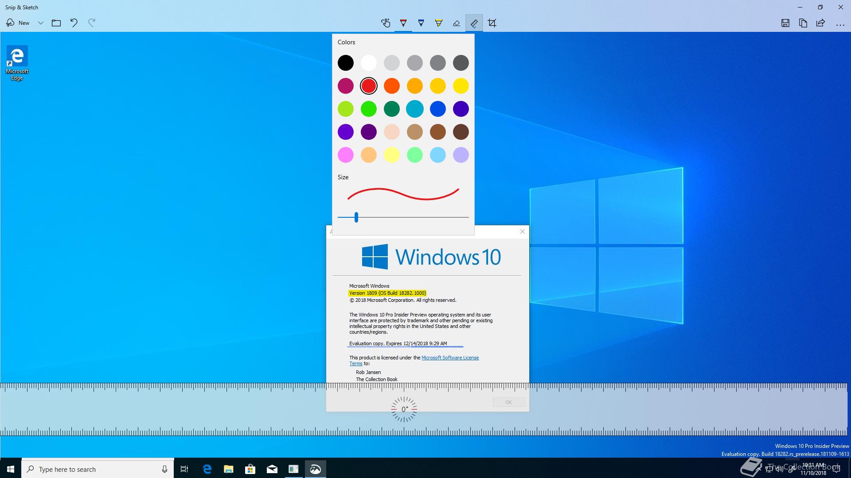
Task: Open the See more ellipsis menu
Action: click(840, 24)
